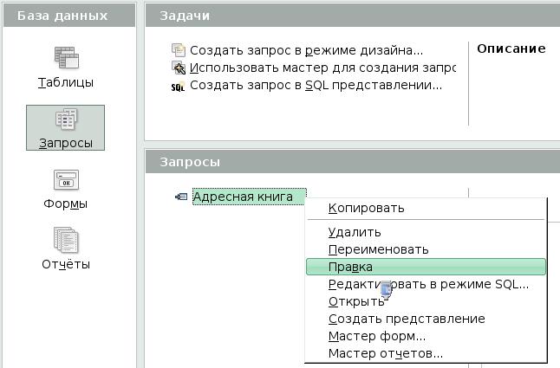The width and height of the screenshot is (560, 368).
Task: Click Создать запрос в SQL представлении link
Action: point(316,86)
